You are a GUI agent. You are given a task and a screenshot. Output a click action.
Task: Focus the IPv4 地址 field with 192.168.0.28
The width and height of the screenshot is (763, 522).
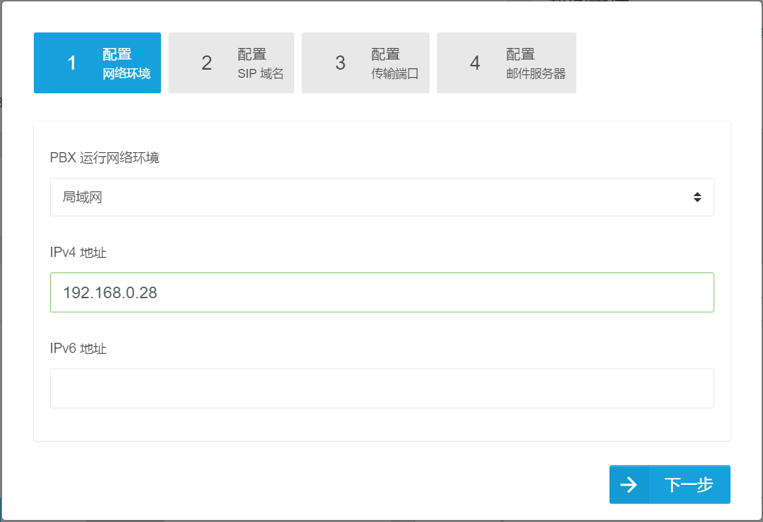[382, 292]
